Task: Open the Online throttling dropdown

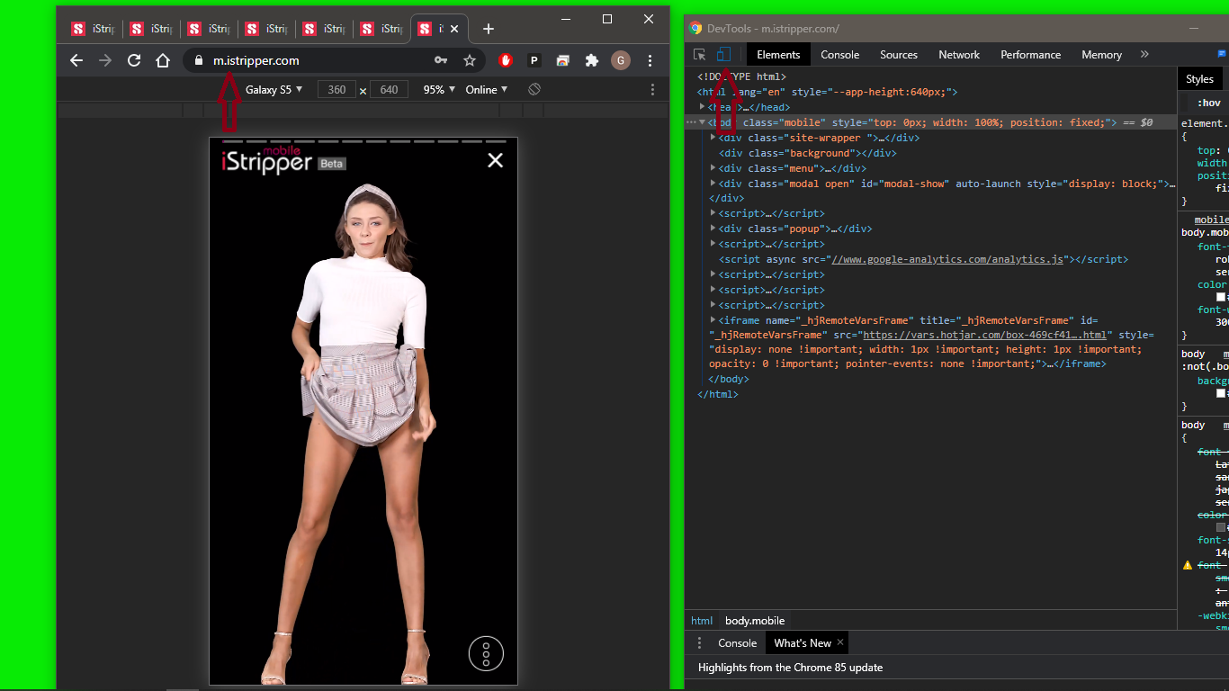Action: click(x=486, y=90)
